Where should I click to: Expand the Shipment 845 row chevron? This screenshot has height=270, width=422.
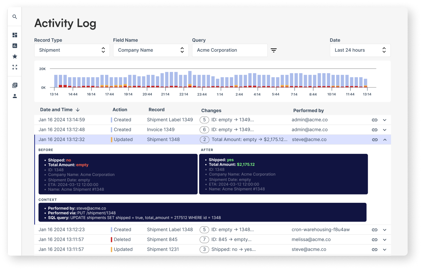pyautogui.click(x=385, y=240)
